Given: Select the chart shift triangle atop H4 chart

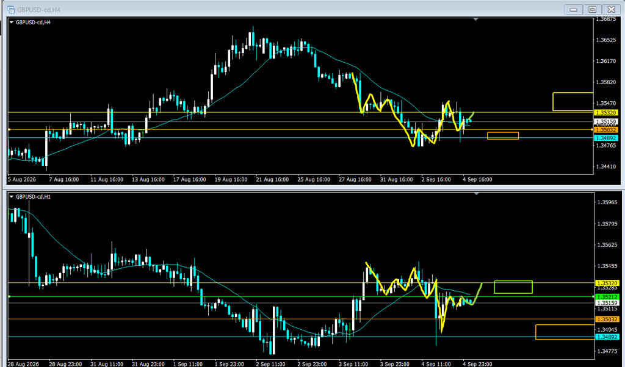Looking at the screenshot, I should click(x=475, y=19).
